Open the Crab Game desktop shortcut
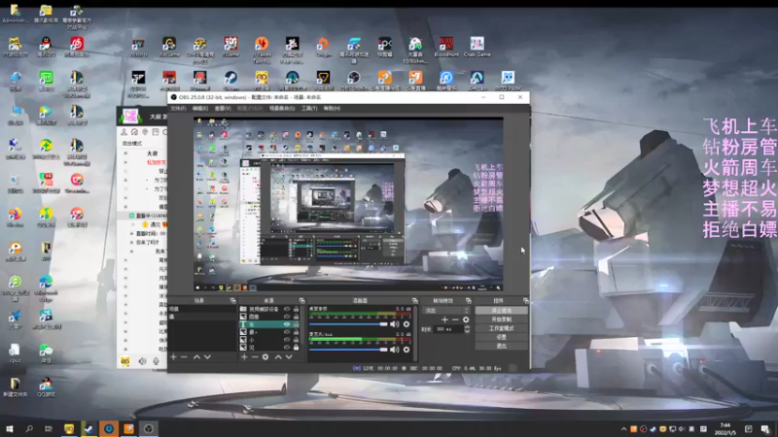This screenshot has width=778, height=437. pos(477,47)
